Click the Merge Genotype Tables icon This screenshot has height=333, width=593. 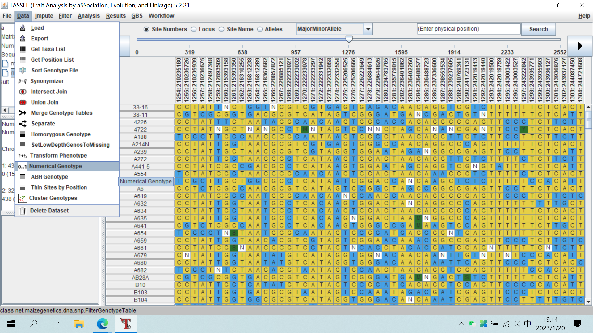(x=23, y=113)
